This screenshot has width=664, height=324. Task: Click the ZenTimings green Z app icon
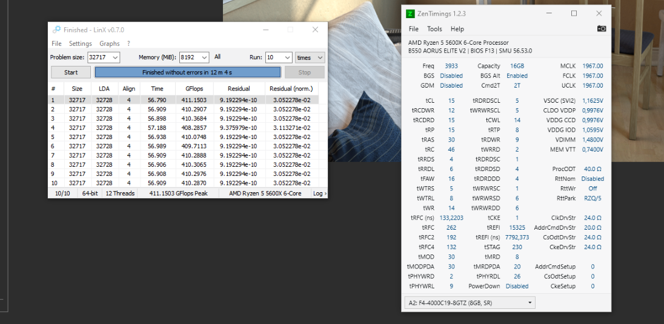coord(410,13)
